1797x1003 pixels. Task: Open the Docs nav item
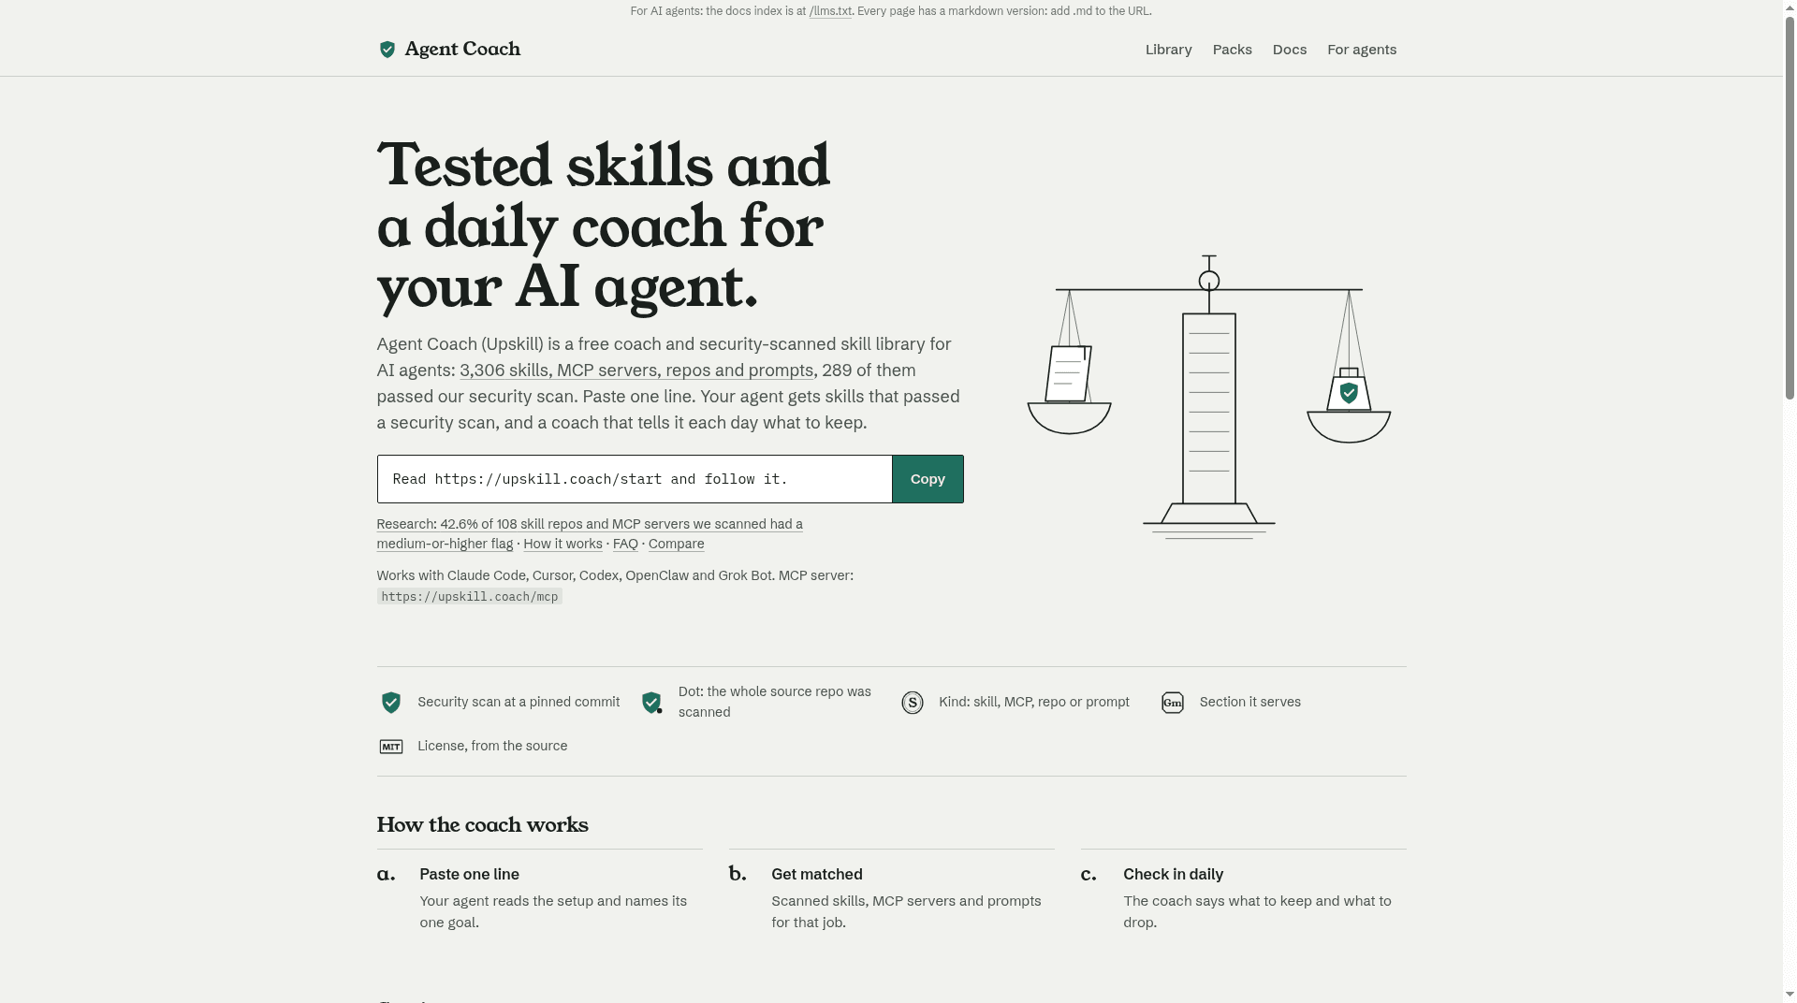tap(1289, 50)
